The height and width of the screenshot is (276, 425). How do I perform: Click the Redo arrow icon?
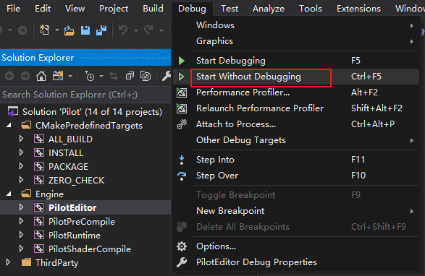pyautogui.click(x=148, y=30)
